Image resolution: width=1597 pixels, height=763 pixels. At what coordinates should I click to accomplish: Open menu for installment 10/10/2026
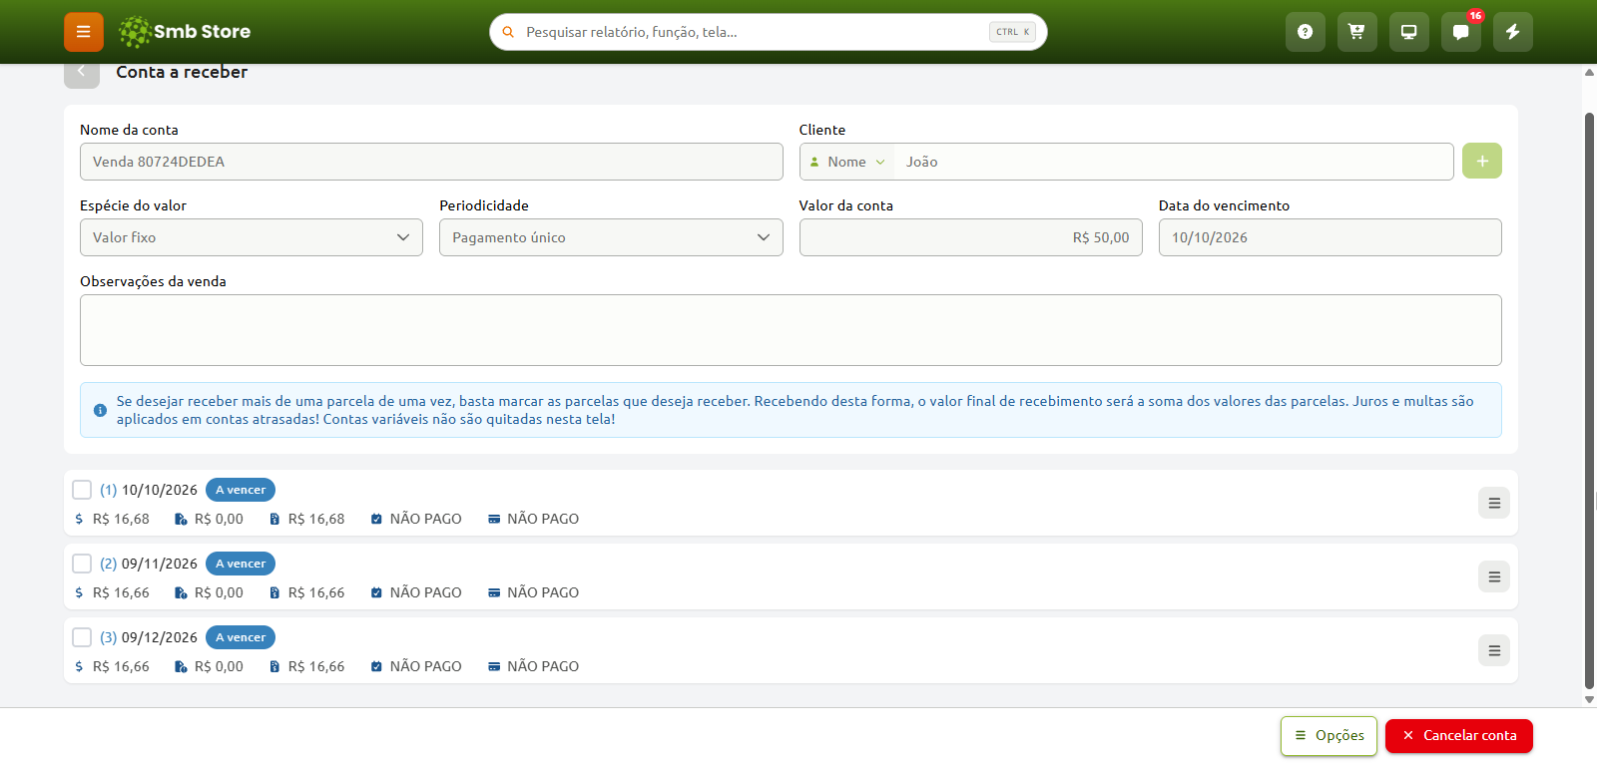(x=1494, y=503)
